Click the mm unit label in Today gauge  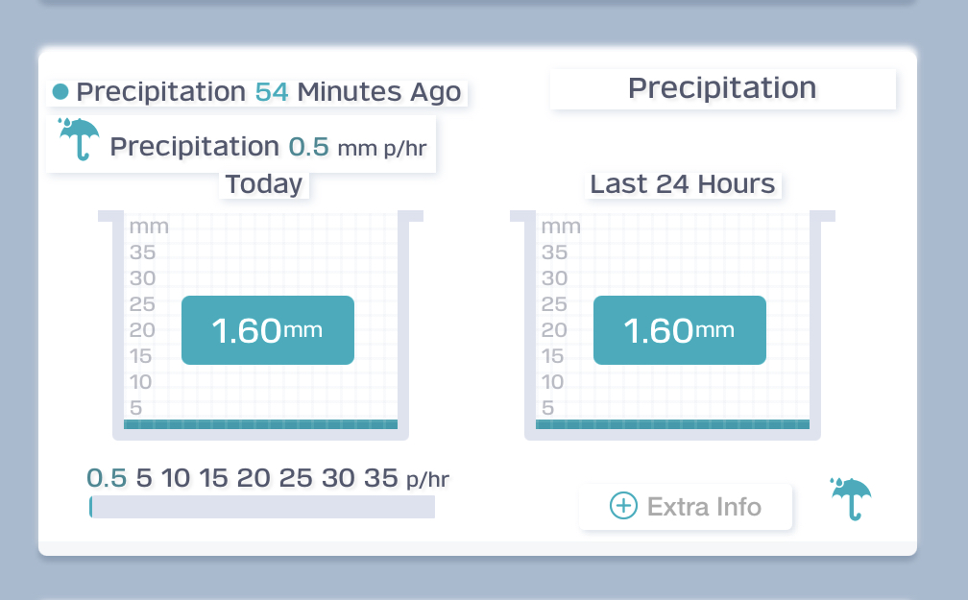[x=149, y=227]
